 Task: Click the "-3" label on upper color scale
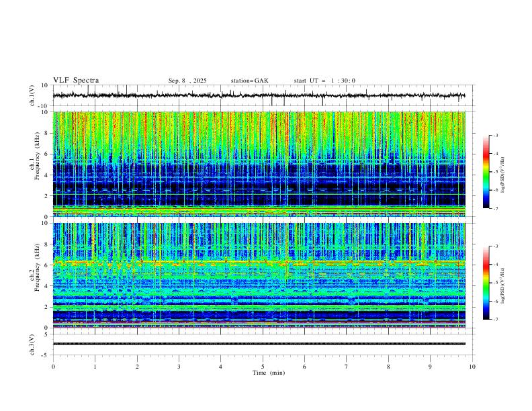(x=495, y=135)
